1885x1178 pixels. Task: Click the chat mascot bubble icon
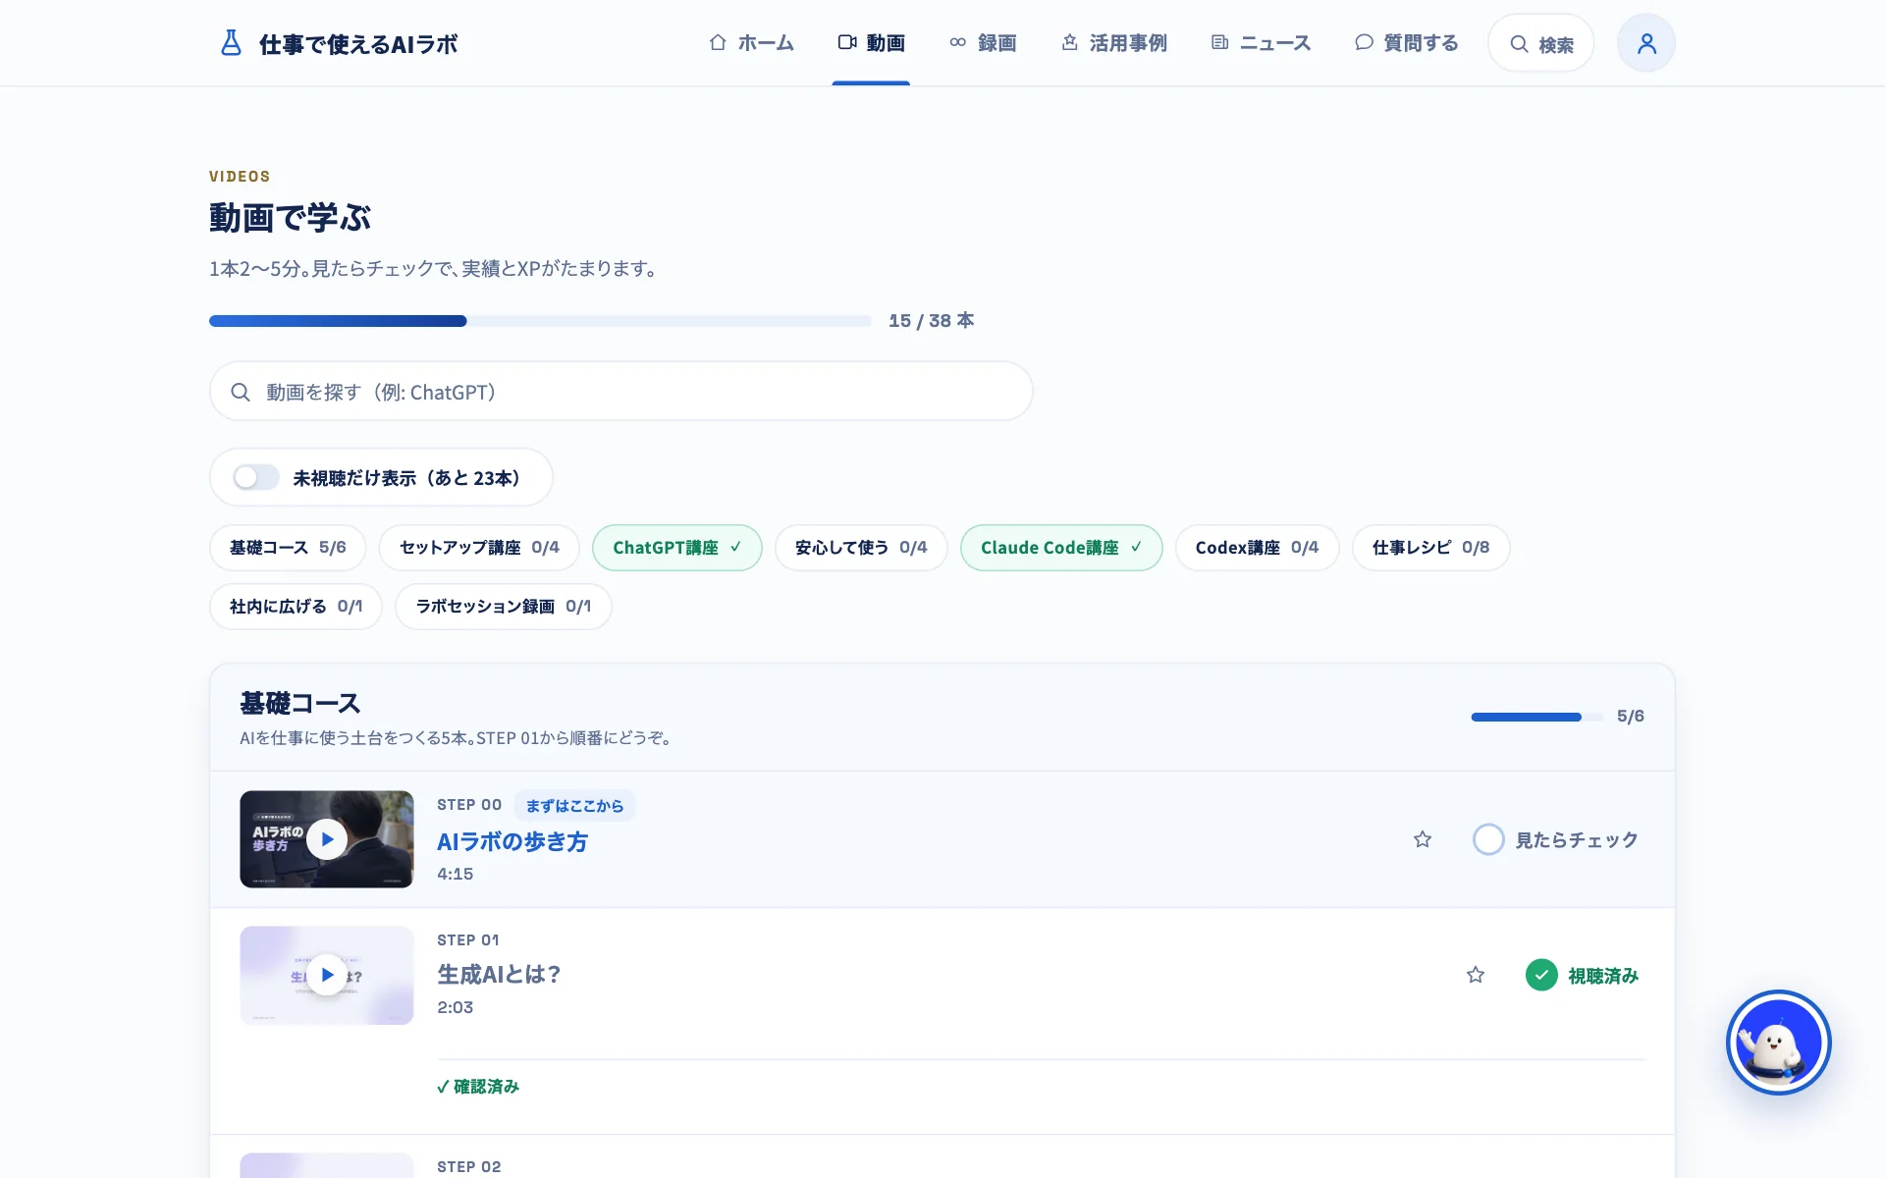point(1778,1043)
